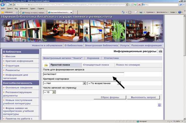Open Электронная библиотека navigation link

coord(101,46)
